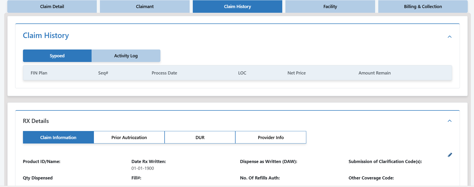The width and height of the screenshot is (474, 187).
Task: Click the pencil edit icon in RX Details
Action: coord(450,155)
